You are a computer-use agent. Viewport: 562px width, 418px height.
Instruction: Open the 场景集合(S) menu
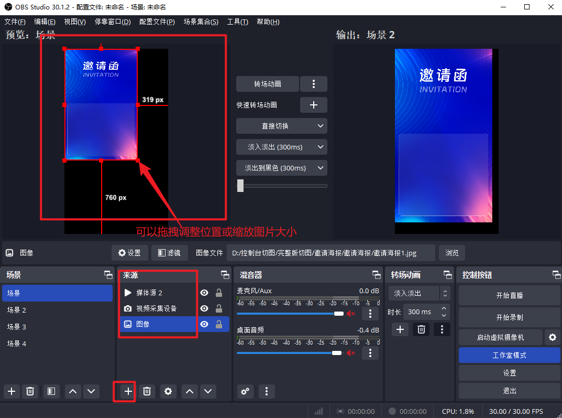(201, 22)
